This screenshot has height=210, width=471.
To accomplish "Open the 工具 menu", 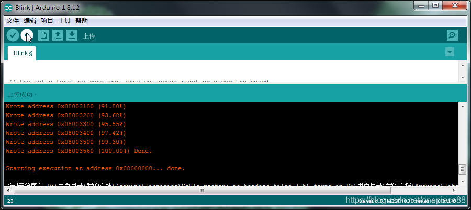I will (64, 21).
